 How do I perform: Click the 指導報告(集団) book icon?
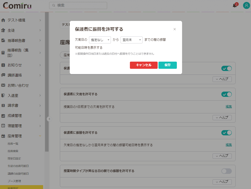[x=3, y=53]
